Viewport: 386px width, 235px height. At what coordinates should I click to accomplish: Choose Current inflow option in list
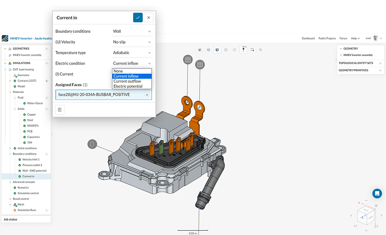132,76
